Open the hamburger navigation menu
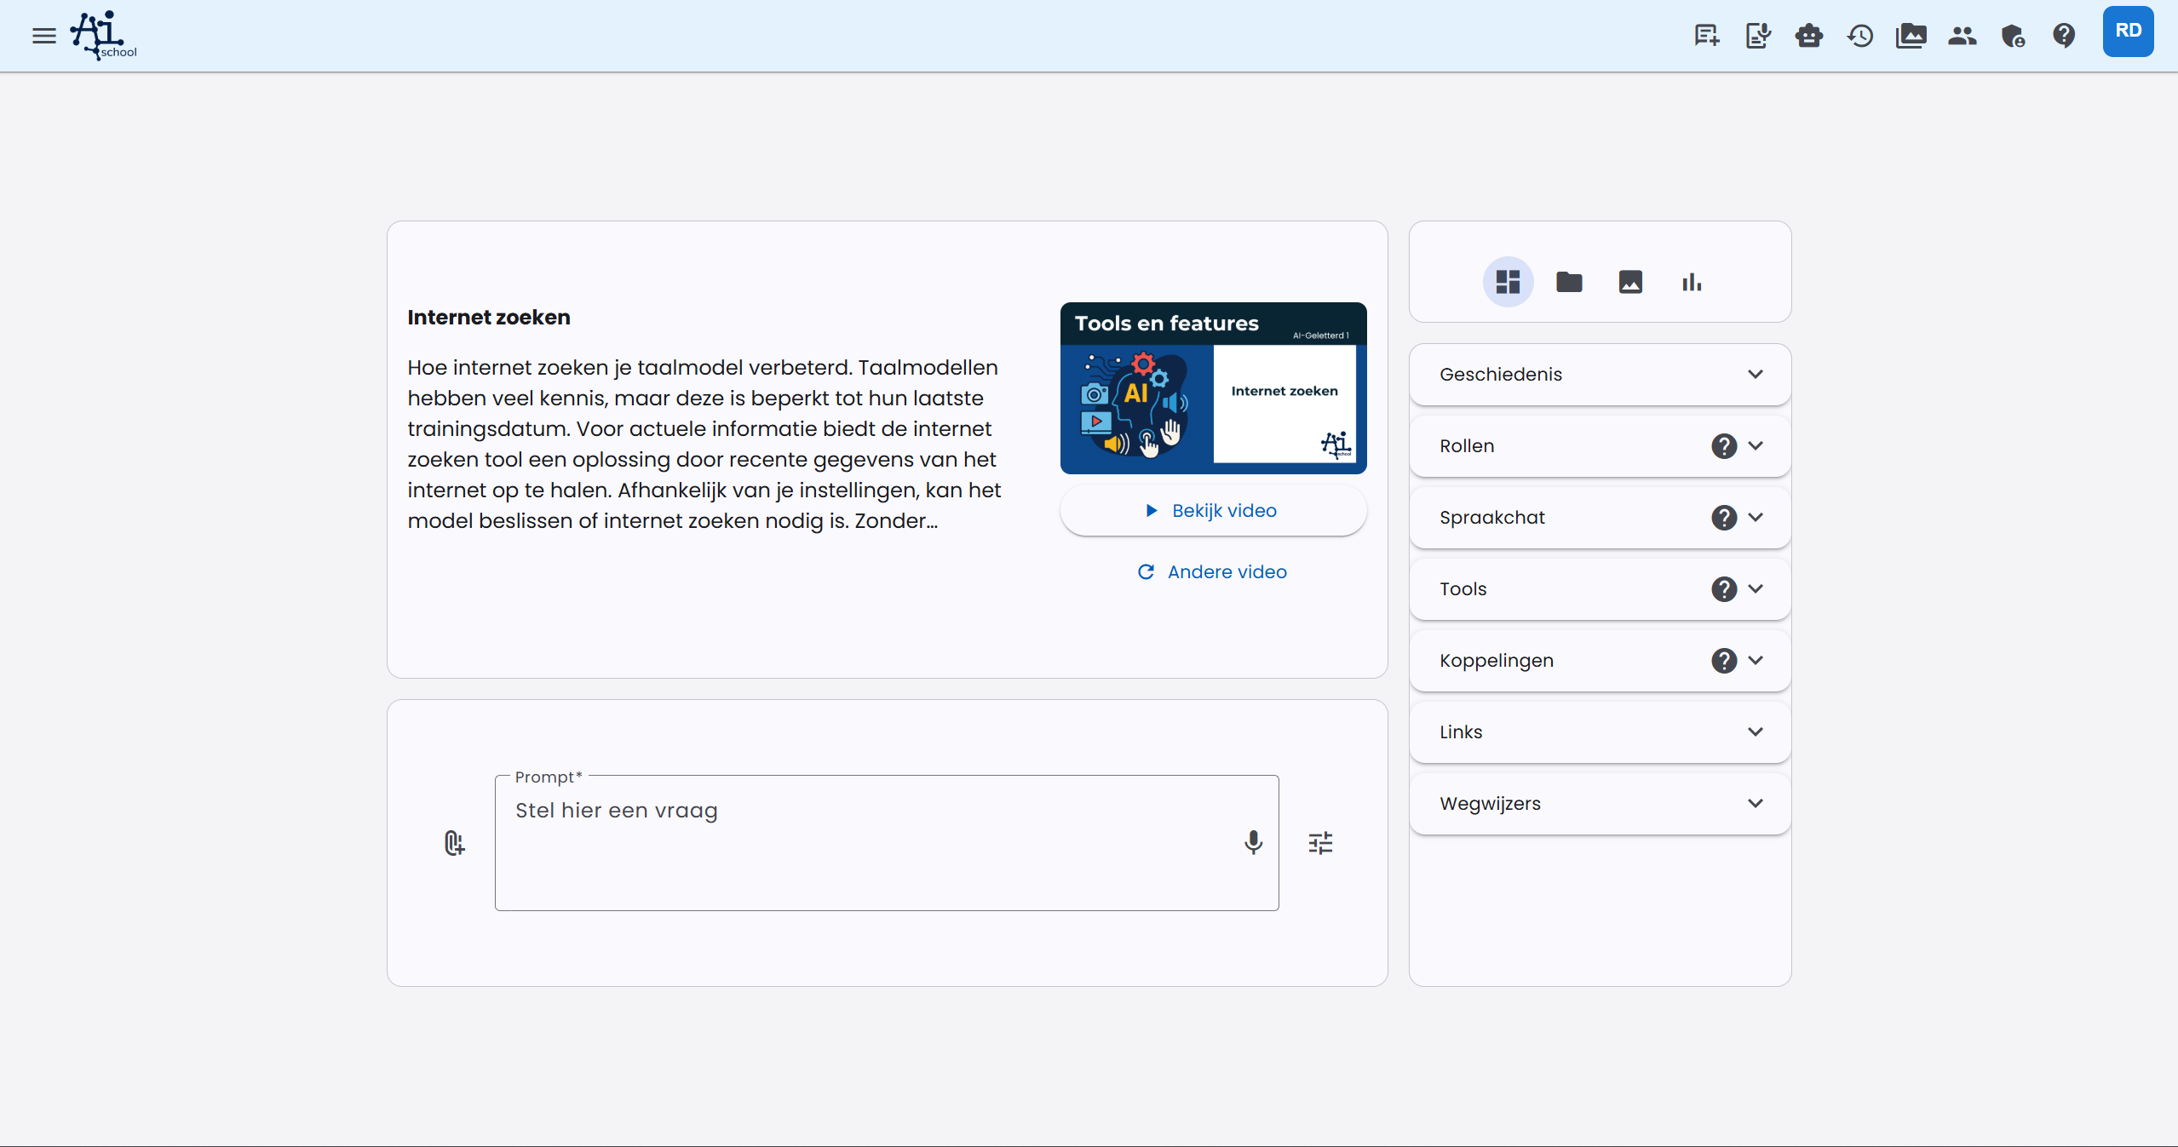2178x1147 pixels. [x=43, y=35]
